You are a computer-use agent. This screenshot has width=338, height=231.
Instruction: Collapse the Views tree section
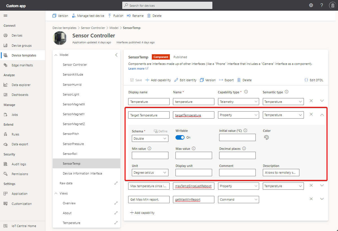click(x=56, y=193)
